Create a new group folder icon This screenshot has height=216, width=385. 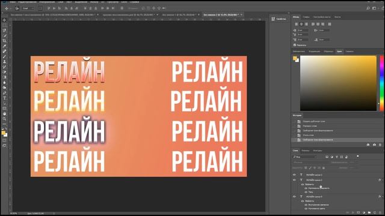[x=369, y=212]
